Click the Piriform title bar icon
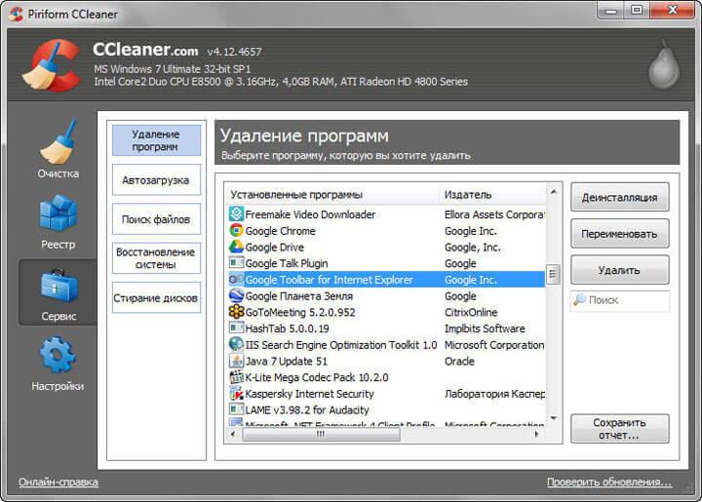The image size is (702, 502). pos(17,14)
